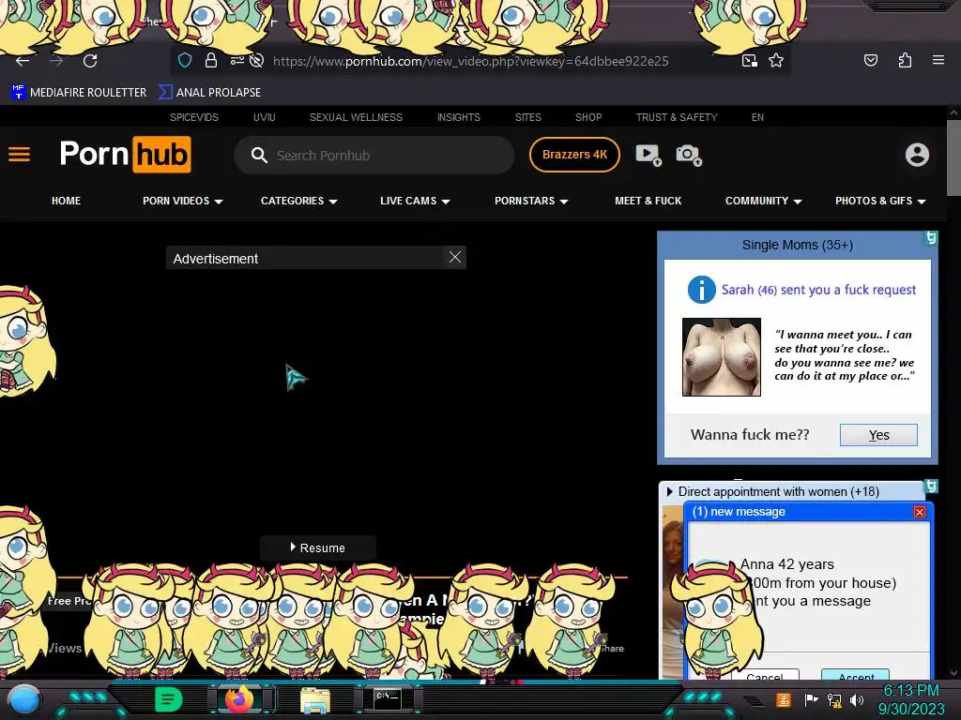Screen dimensions: 961x720
Task: Open the Firefox extensions menu
Action: click(905, 60)
